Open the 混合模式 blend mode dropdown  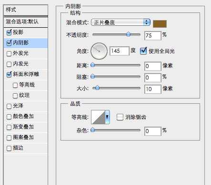coord(121,22)
